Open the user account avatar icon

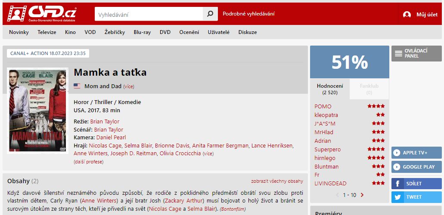tap(407, 15)
